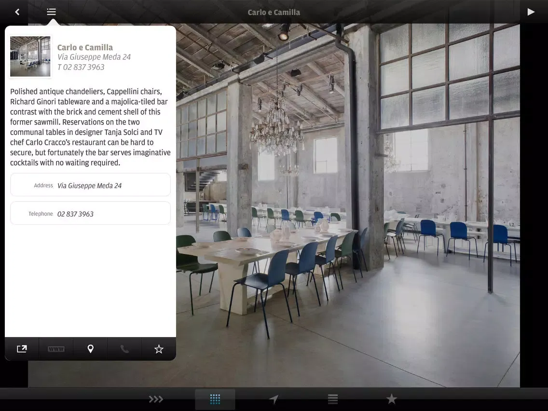Select the Telephone field 02 837 3963
The height and width of the screenshot is (411, 548).
pos(90,213)
